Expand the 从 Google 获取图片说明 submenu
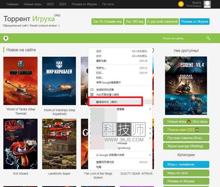The height and width of the screenshot is (187, 220). pyautogui.click(x=120, y=155)
